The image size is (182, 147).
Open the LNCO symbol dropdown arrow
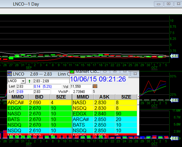tap(23, 81)
